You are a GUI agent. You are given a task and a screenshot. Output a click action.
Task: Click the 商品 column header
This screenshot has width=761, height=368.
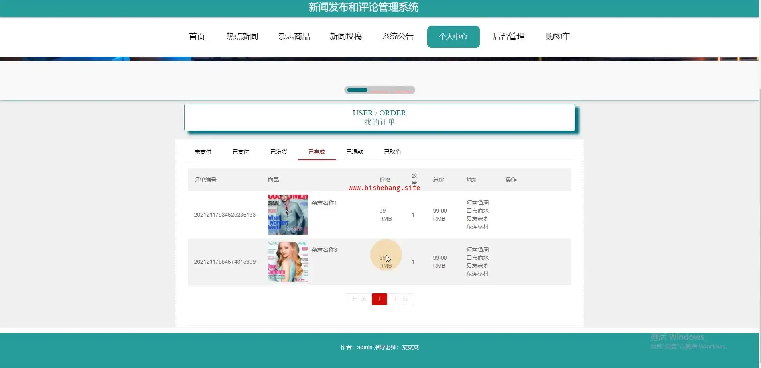[273, 180]
